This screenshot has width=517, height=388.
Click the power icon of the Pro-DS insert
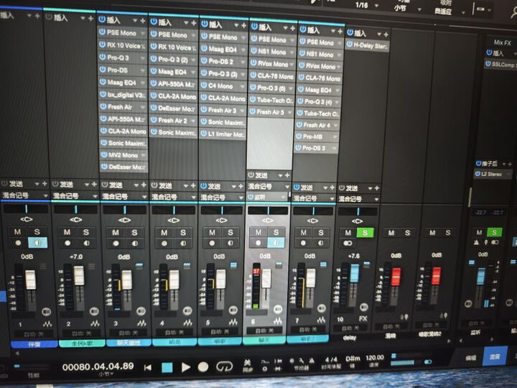pyautogui.click(x=103, y=70)
